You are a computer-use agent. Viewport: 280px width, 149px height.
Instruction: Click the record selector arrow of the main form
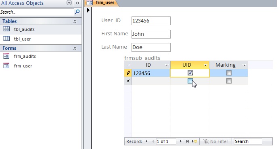tap(88, 10)
